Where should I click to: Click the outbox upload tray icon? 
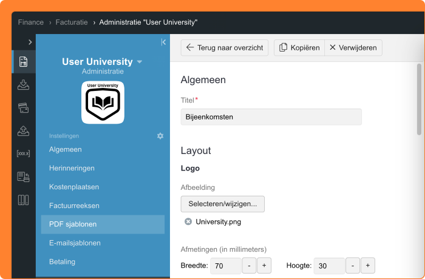[23, 131]
